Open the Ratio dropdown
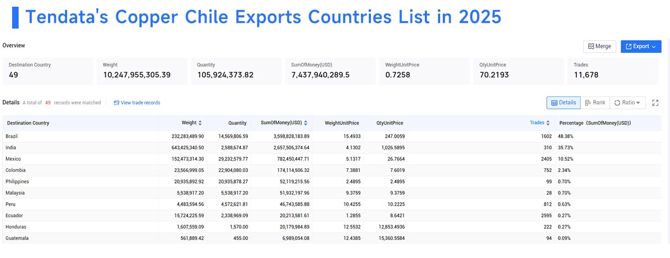670x258 pixels. coord(627,102)
